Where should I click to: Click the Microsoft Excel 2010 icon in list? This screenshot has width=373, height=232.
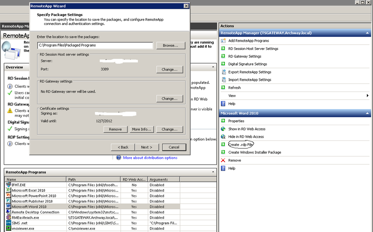[9, 190]
